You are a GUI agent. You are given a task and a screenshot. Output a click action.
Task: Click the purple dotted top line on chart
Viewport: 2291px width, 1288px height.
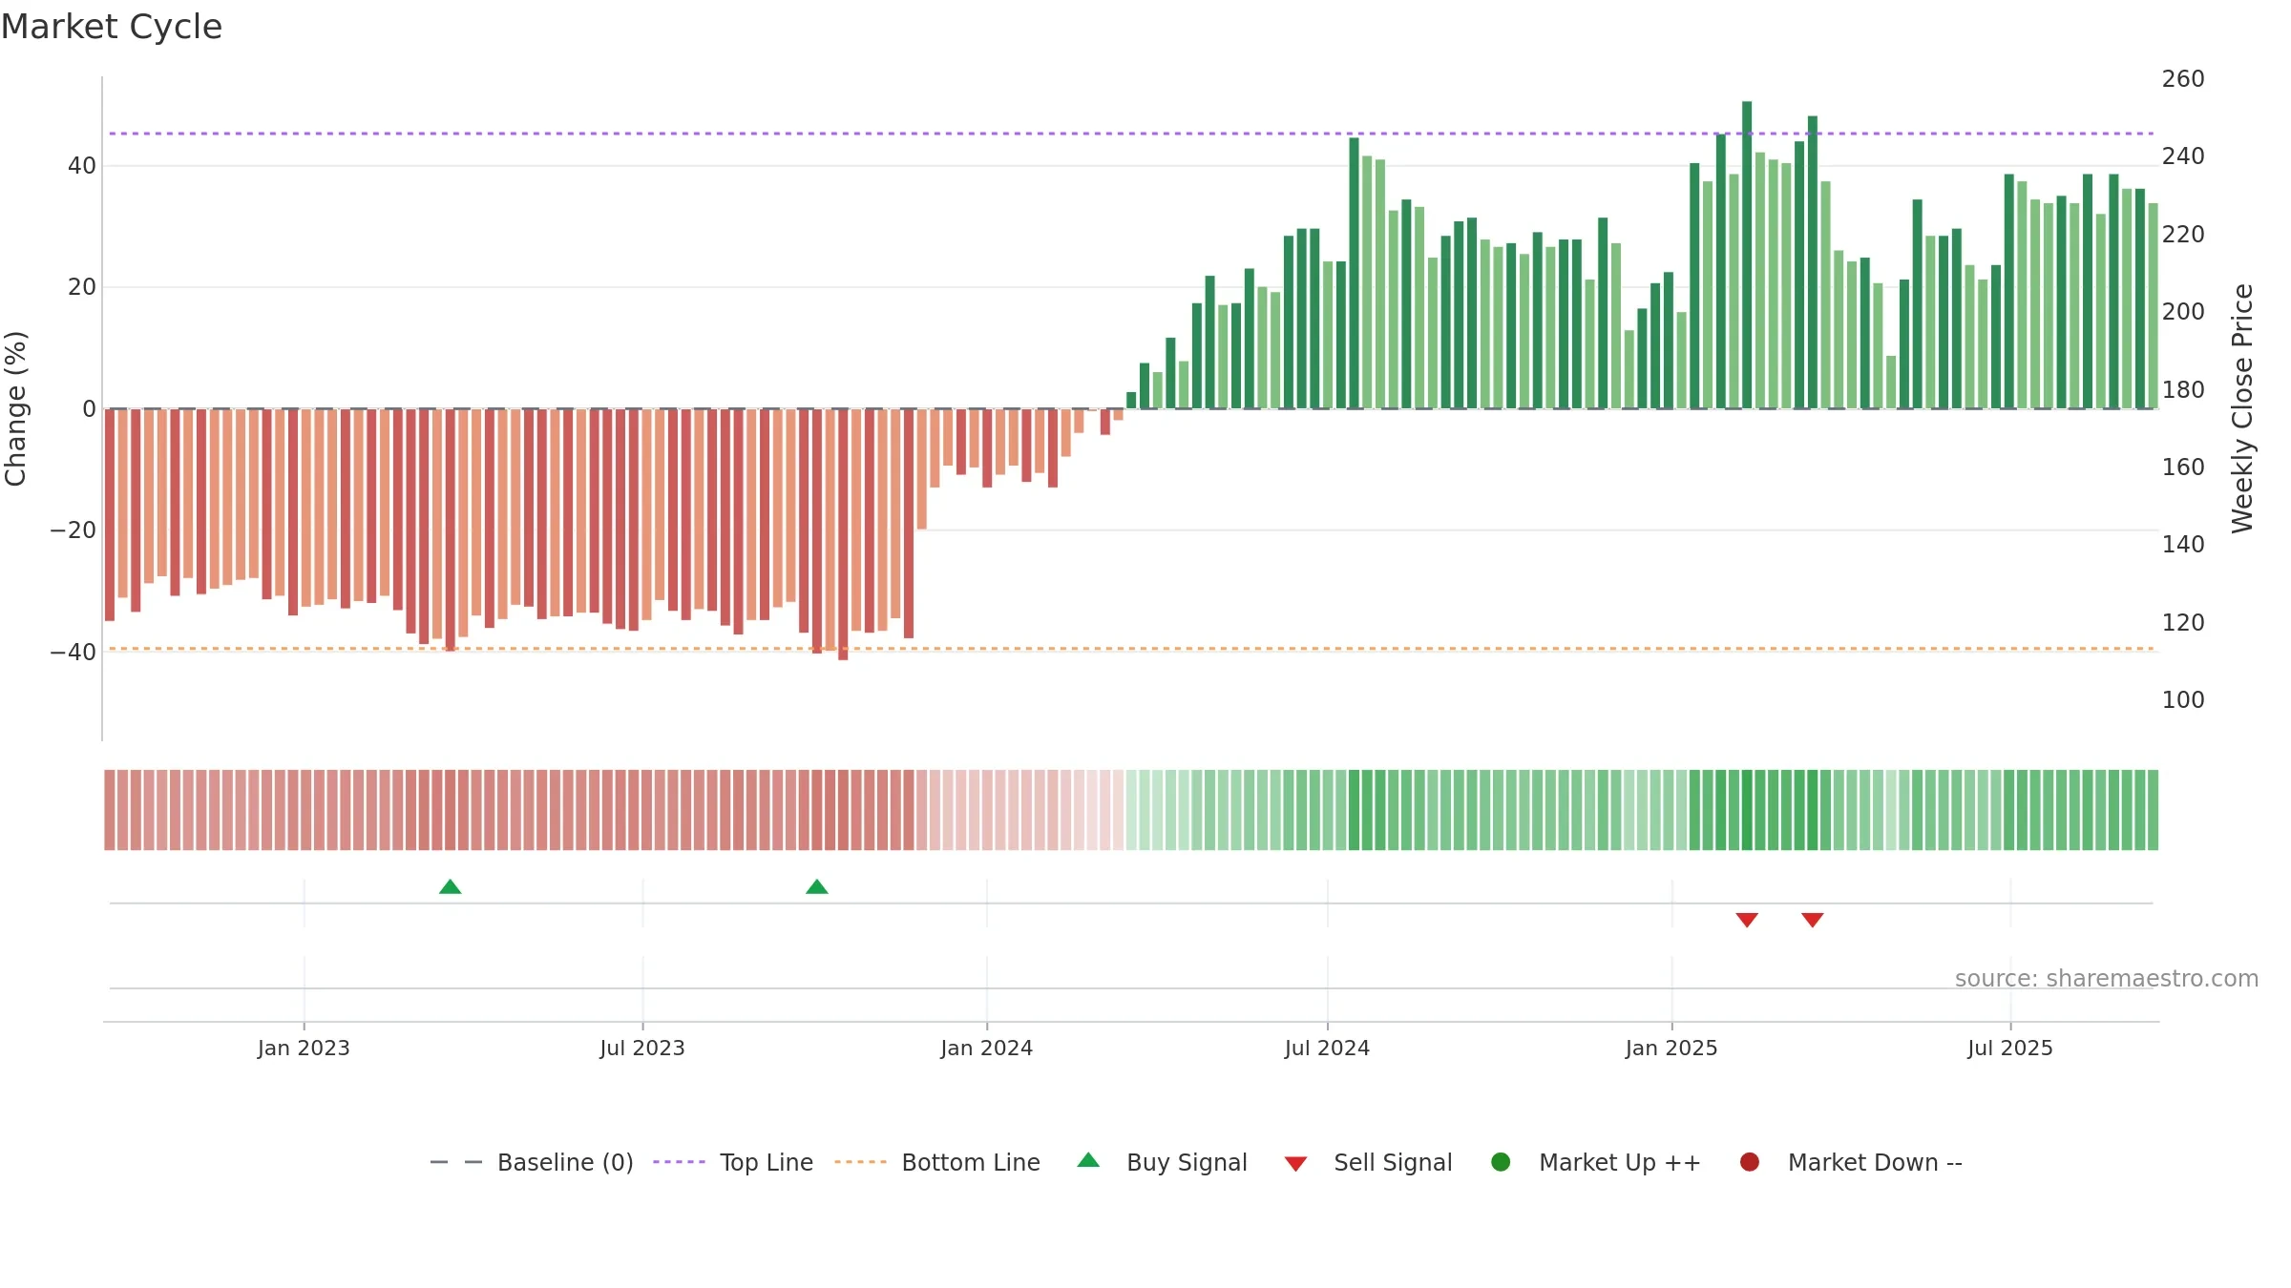click(x=1131, y=134)
